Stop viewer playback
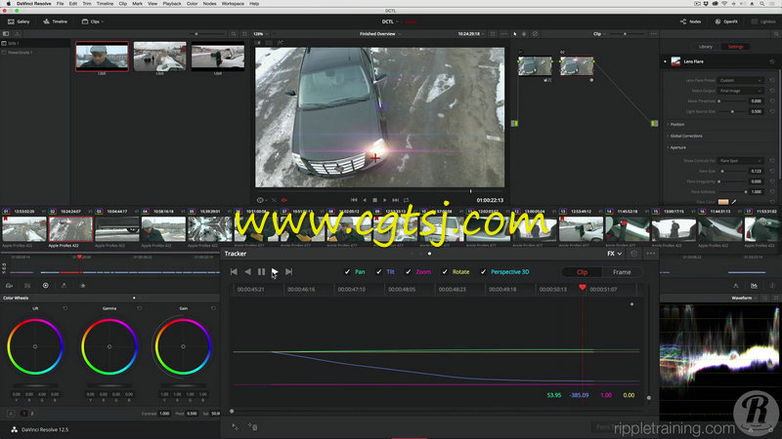This screenshot has width=782, height=439. pos(374,200)
